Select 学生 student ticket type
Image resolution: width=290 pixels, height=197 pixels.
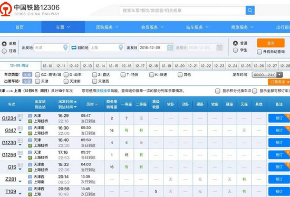[x=235, y=50]
